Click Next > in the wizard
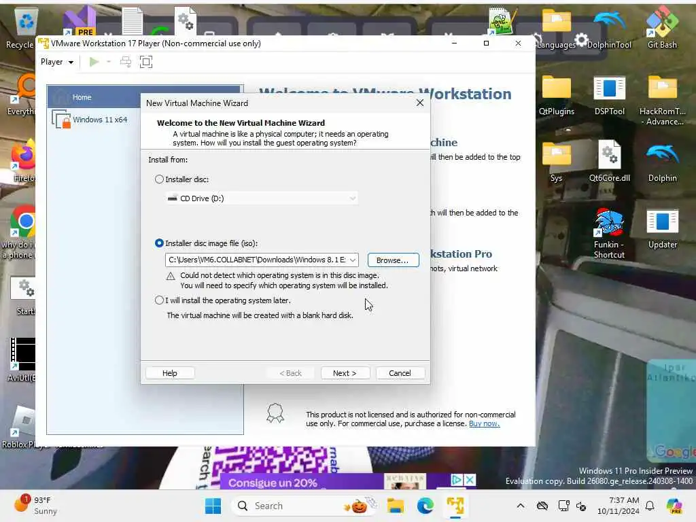The width and height of the screenshot is (696, 522). pyautogui.click(x=345, y=373)
